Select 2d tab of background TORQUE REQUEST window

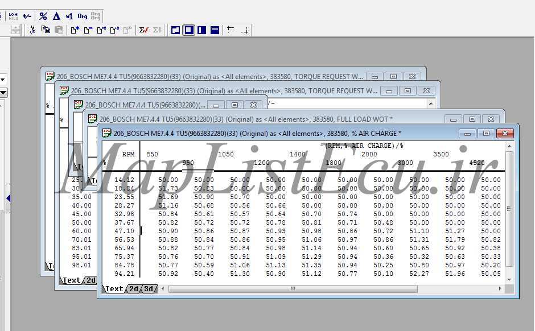[90, 280]
